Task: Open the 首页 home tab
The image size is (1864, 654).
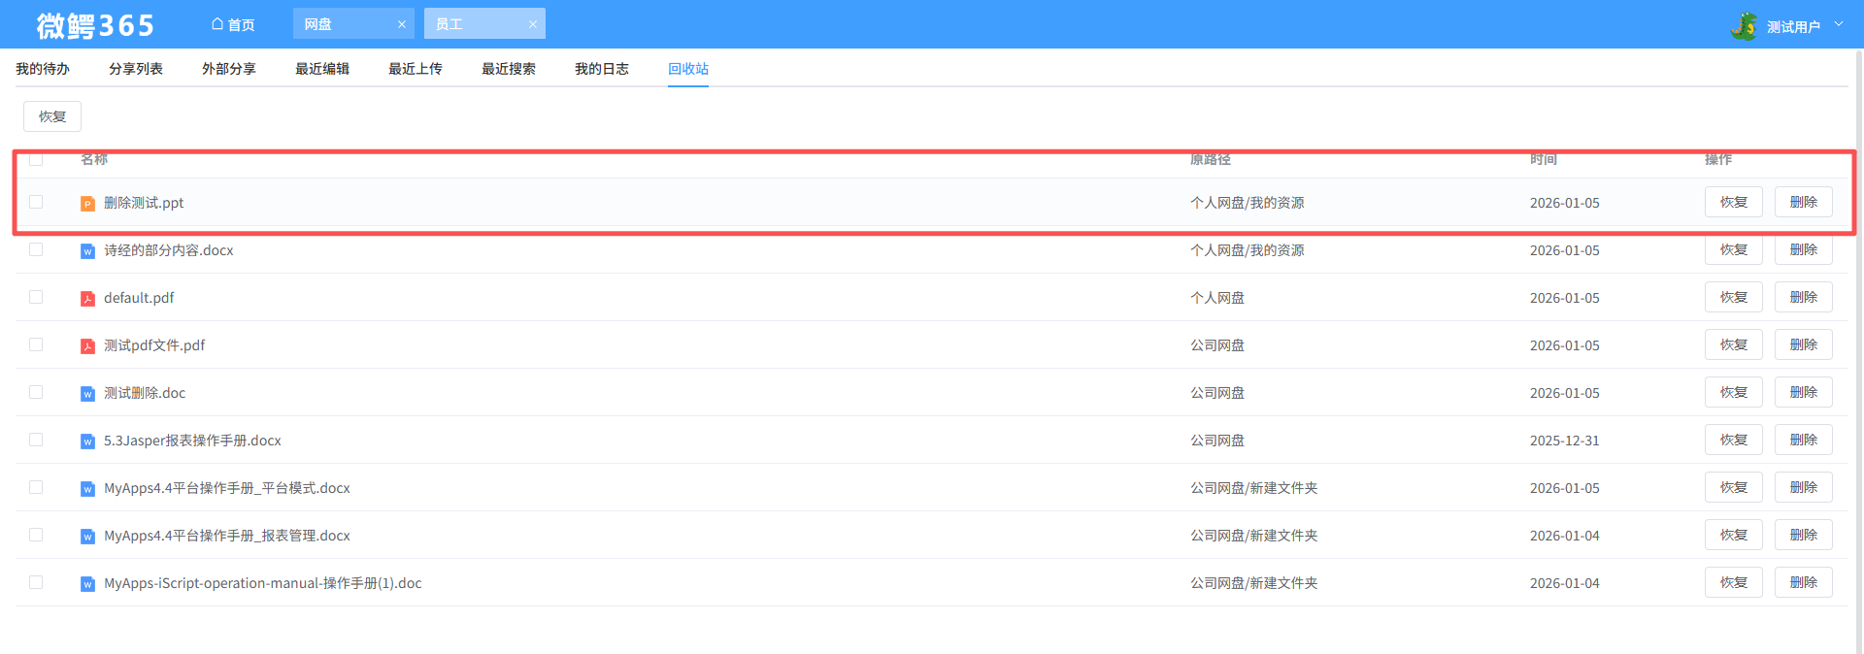Action: [x=233, y=24]
